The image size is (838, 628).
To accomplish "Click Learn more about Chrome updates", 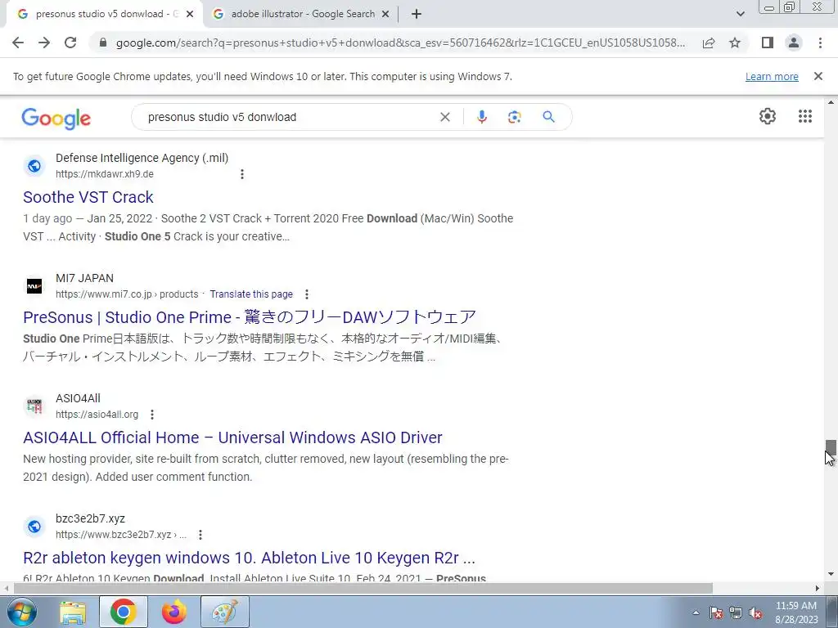I will tap(772, 77).
